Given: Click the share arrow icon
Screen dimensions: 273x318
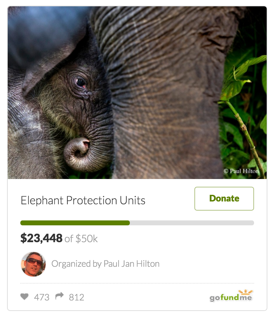Looking at the screenshot, I should pyautogui.click(x=59, y=296).
